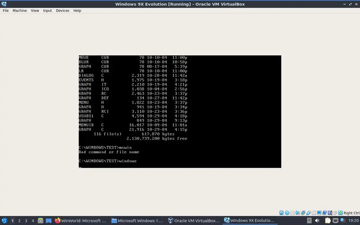Click the hard disk activity status icon
This screenshot has width=360, height=225.
[282, 213]
